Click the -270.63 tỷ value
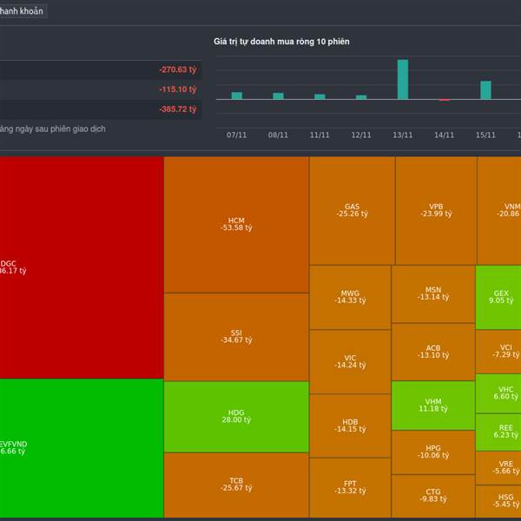This screenshot has width=521, height=521. (178, 69)
